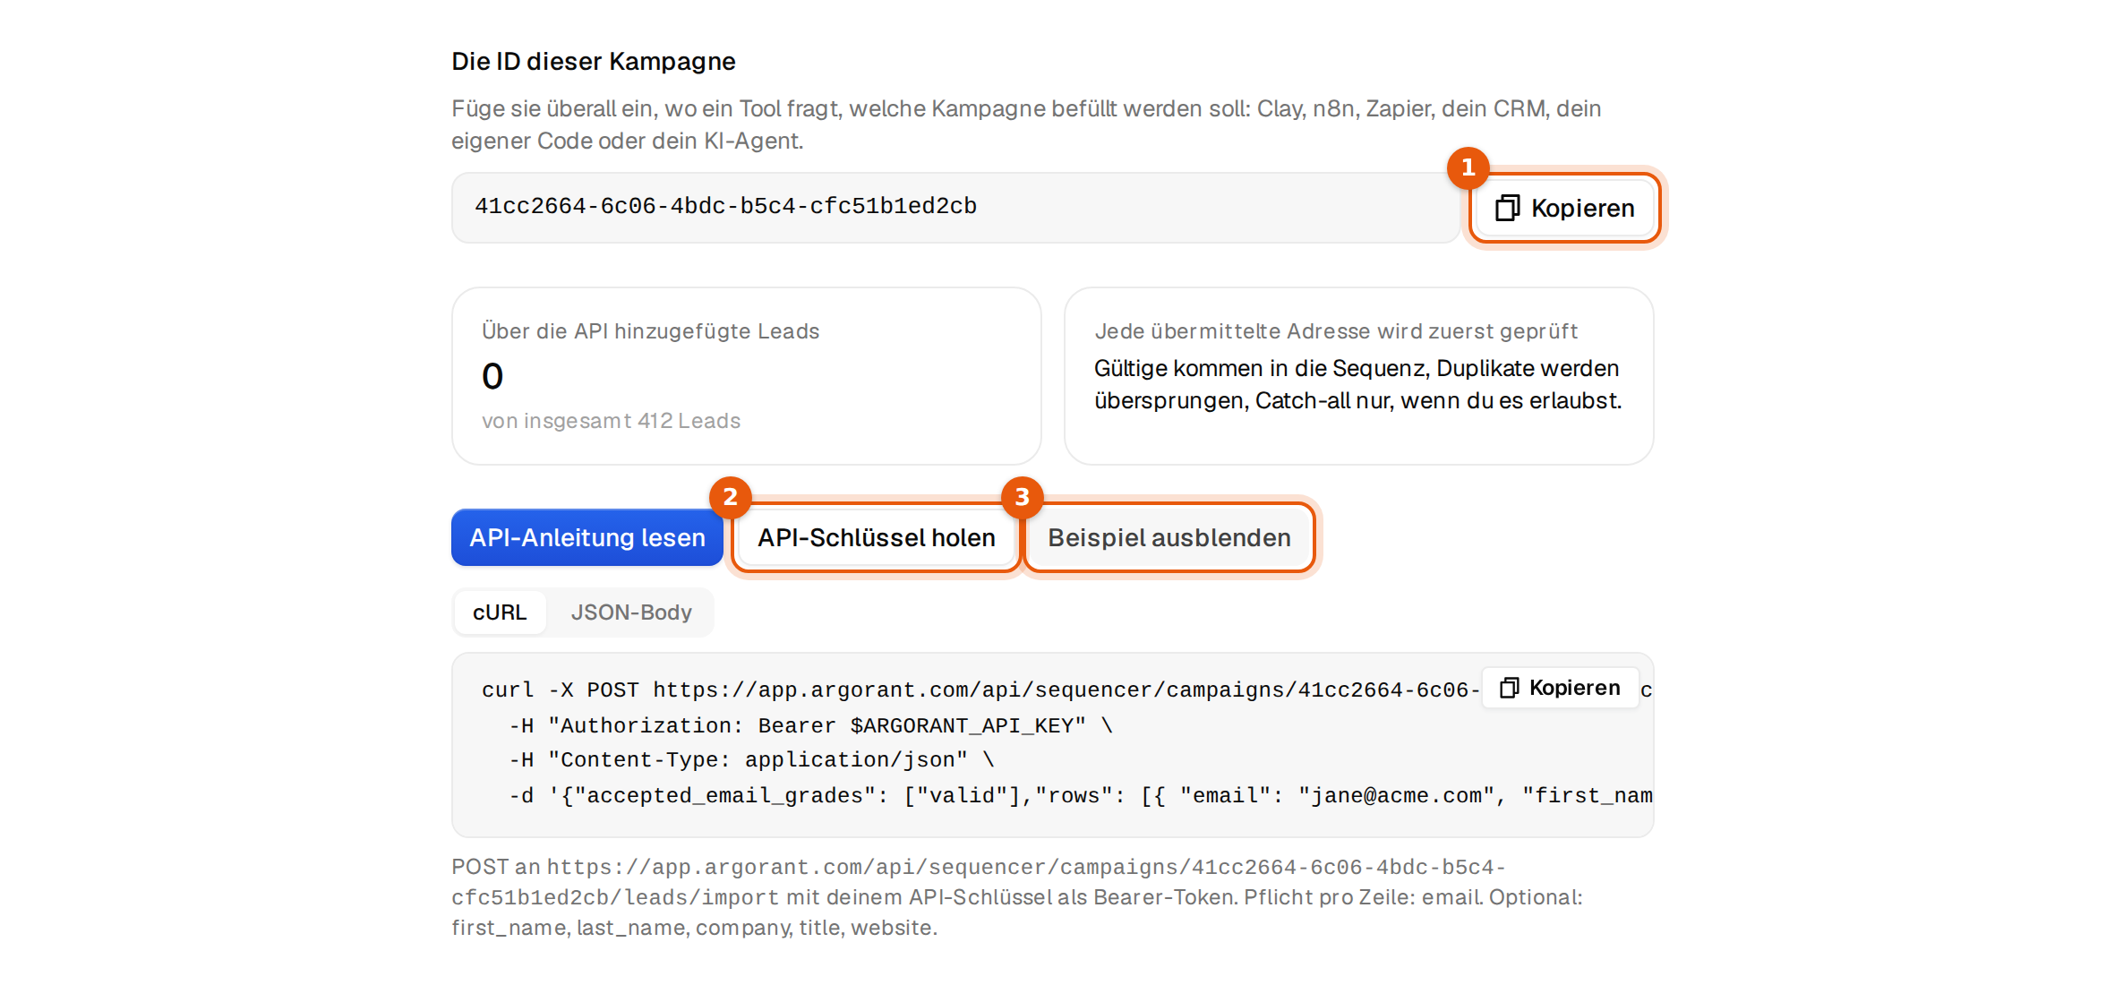Click the Authorization Bearer header line
2106x985 pixels.
point(811,725)
